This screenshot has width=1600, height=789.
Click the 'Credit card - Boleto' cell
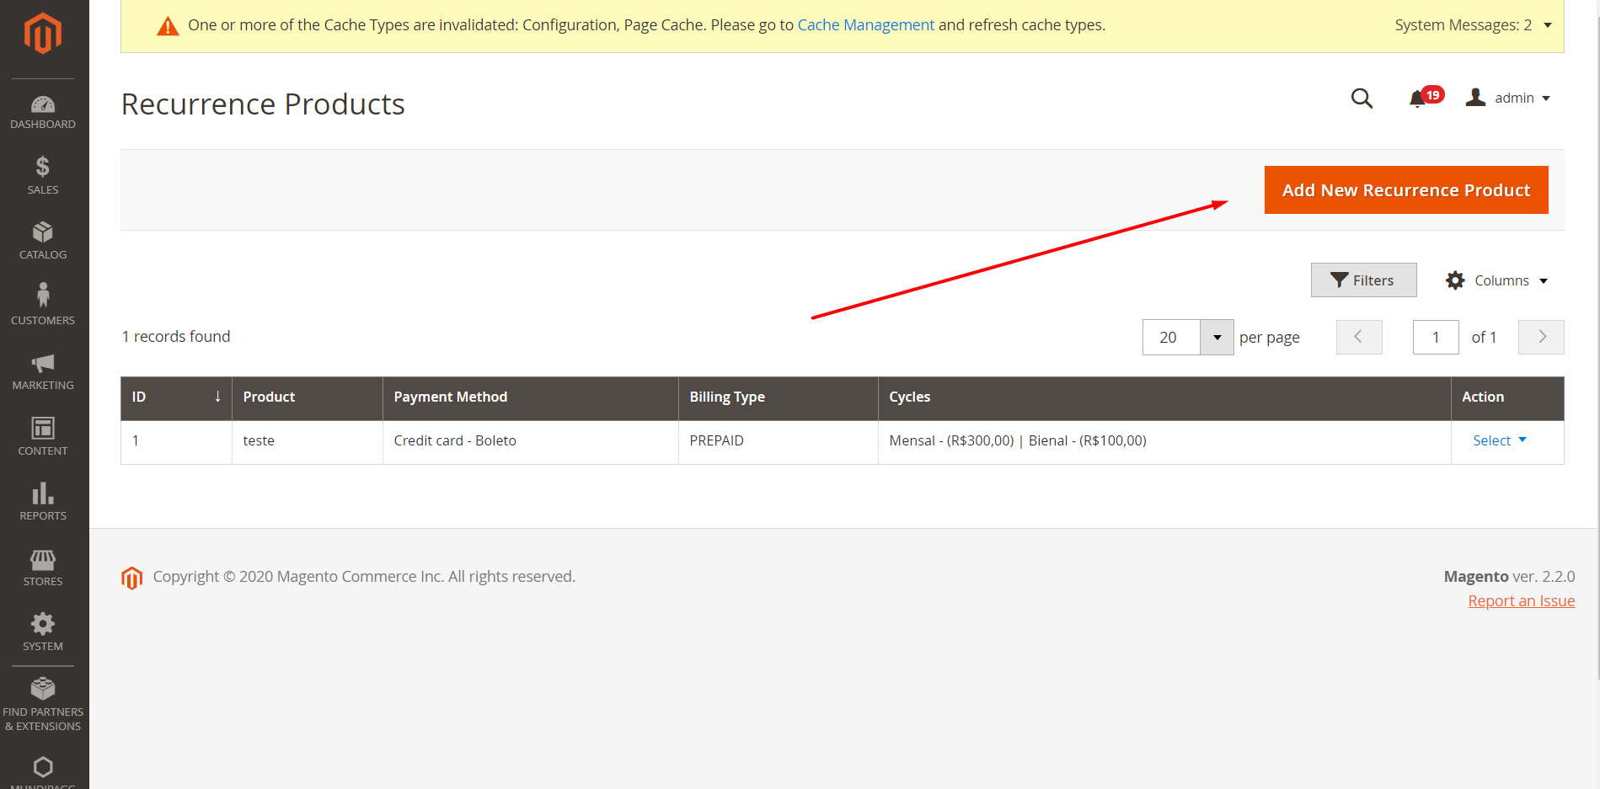(531, 441)
